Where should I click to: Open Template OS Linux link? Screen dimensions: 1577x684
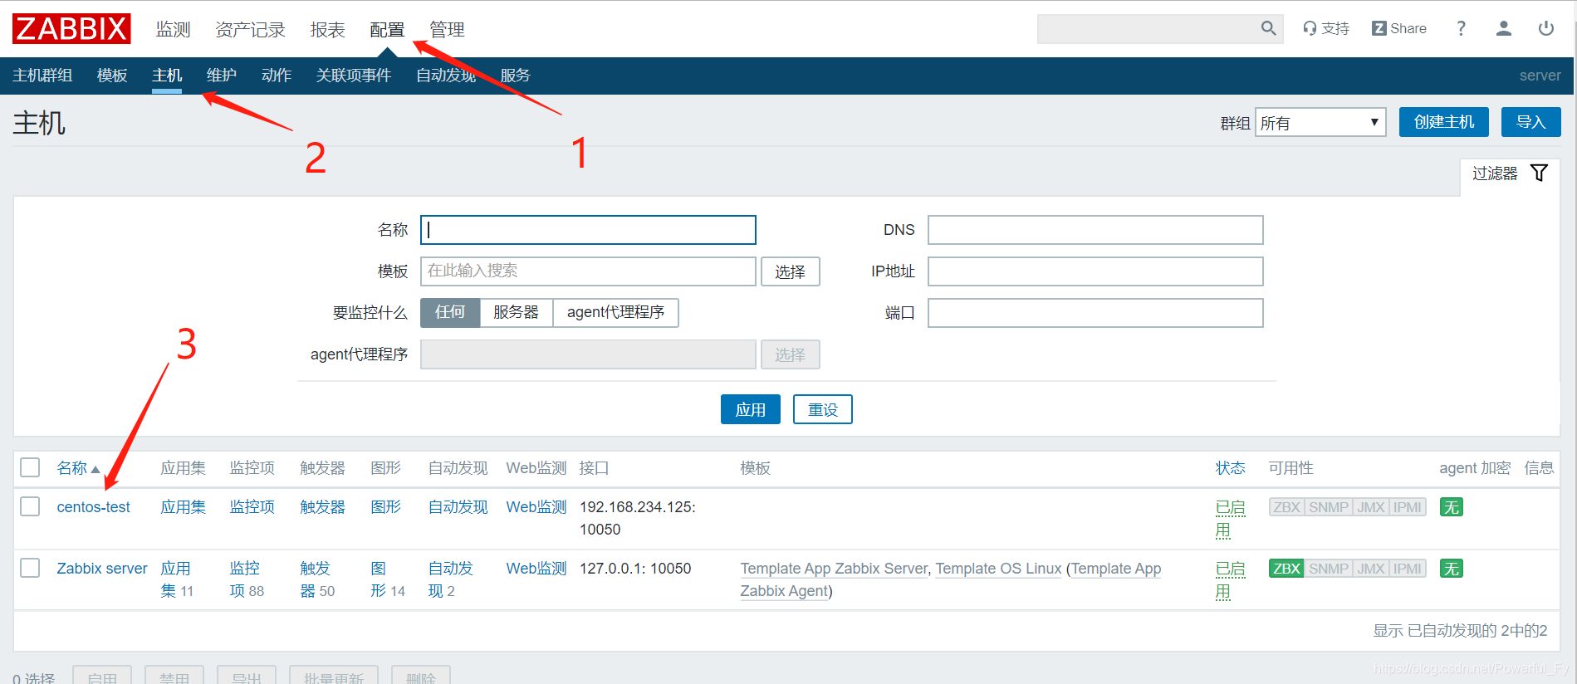tap(998, 569)
